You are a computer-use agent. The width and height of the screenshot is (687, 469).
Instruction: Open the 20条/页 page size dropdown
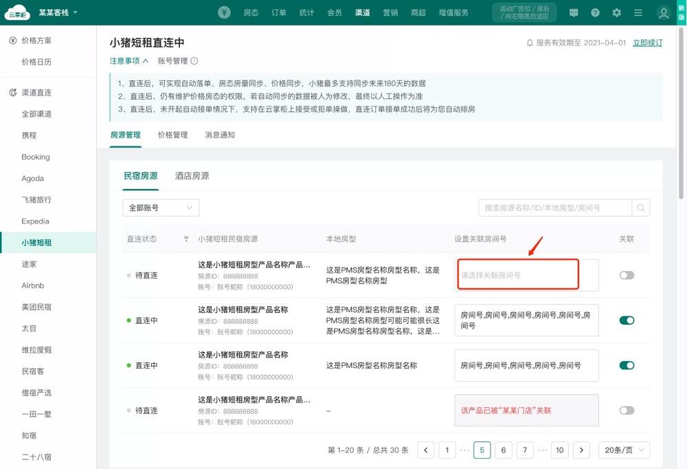point(624,450)
